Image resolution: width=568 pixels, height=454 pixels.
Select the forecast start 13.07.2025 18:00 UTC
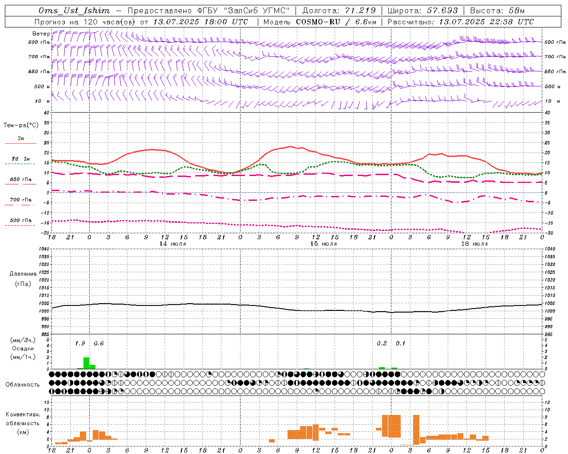coord(201,22)
